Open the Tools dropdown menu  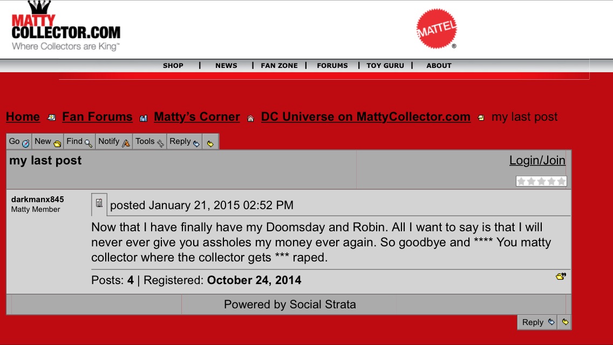[x=149, y=142]
